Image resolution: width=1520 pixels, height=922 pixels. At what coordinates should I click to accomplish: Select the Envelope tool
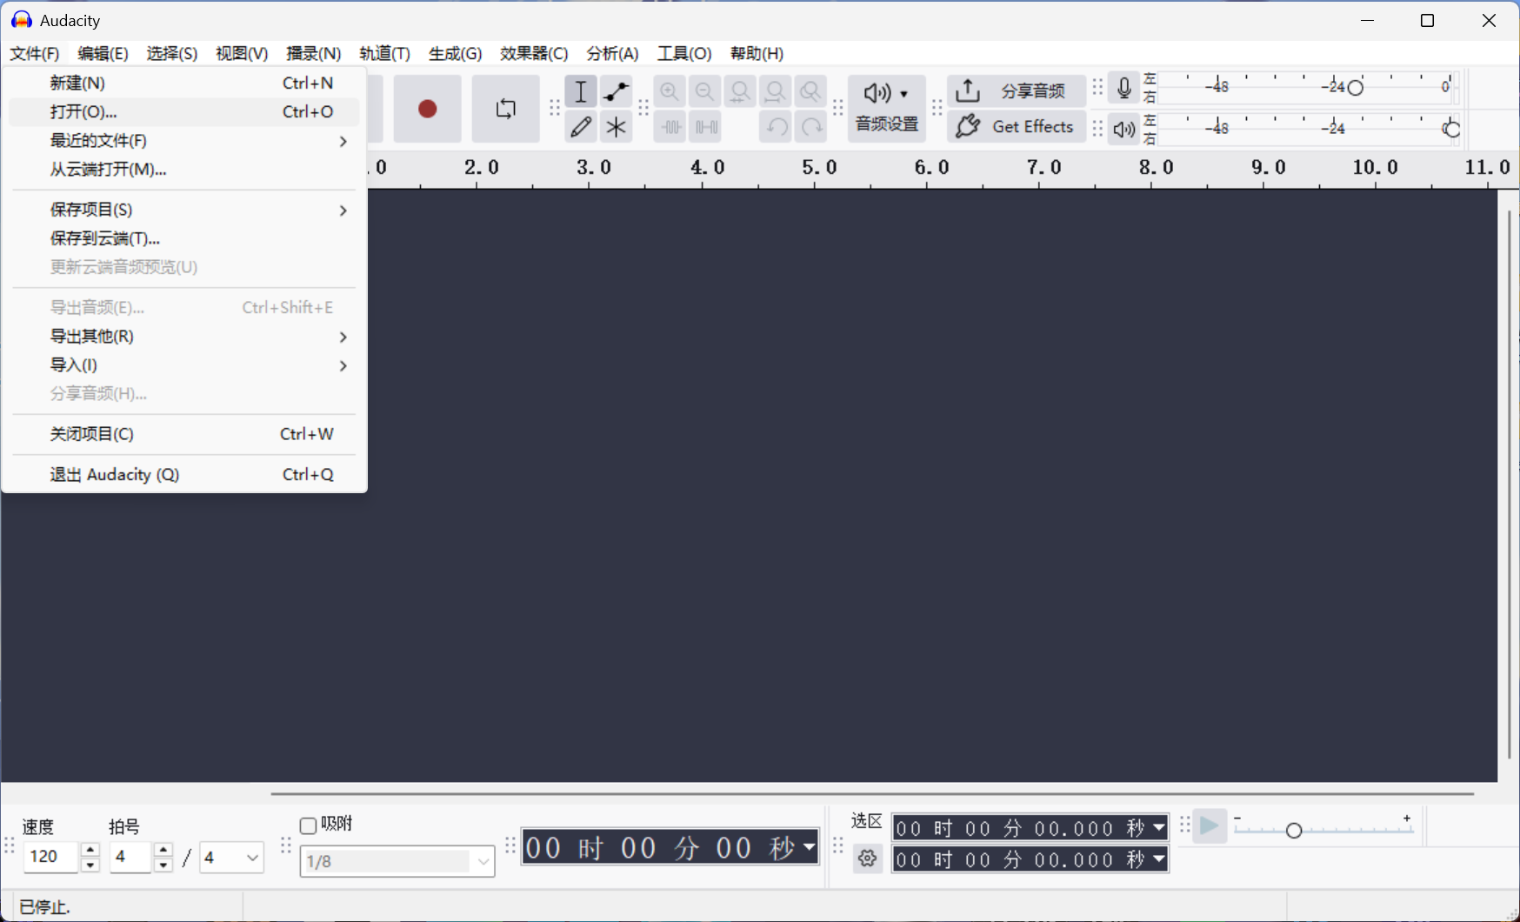pos(617,91)
